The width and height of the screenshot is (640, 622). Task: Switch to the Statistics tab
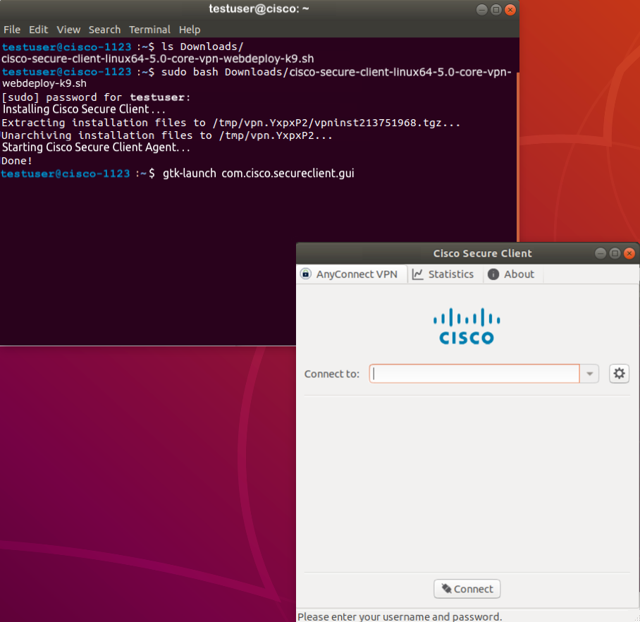click(x=444, y=274)
